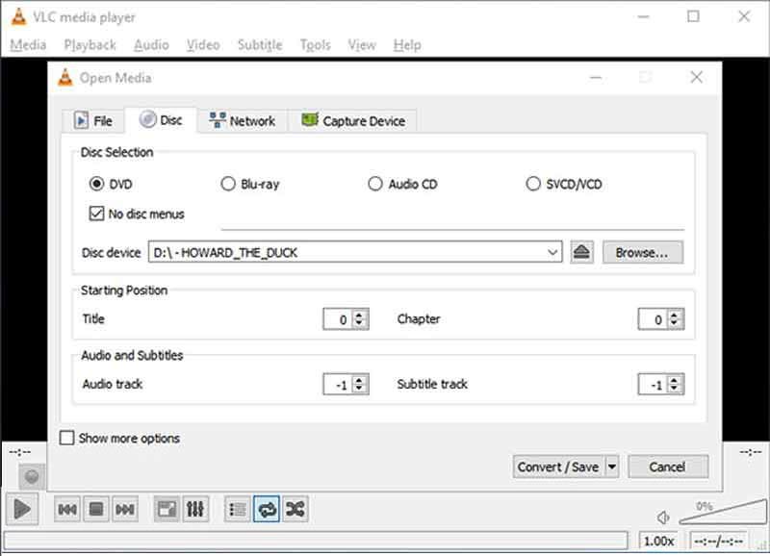Decrease the Title spinner value
This screenshot has width=770, height=556.
point(359,324)
